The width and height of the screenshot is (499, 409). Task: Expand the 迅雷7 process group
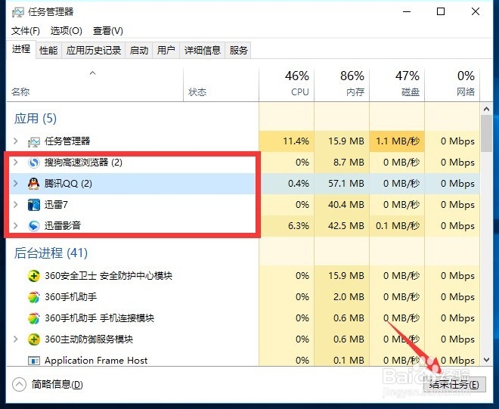15,204
